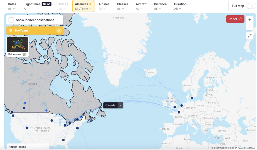Open the OpenStreetMap attribution link

[246, 148]
